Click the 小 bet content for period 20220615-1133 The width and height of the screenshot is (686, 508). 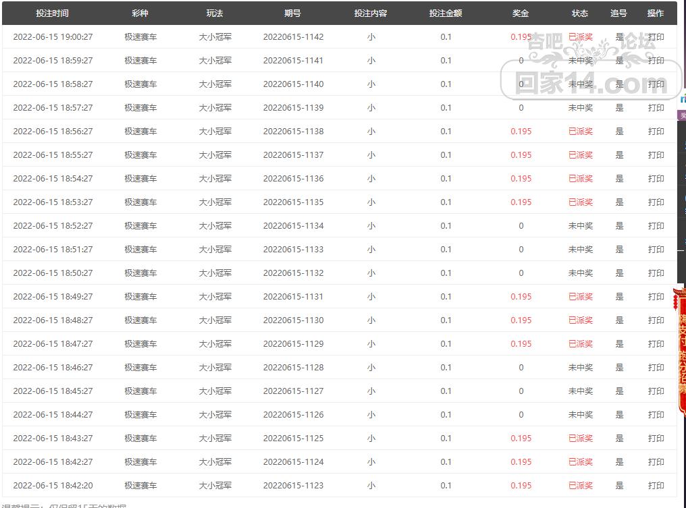371,249
